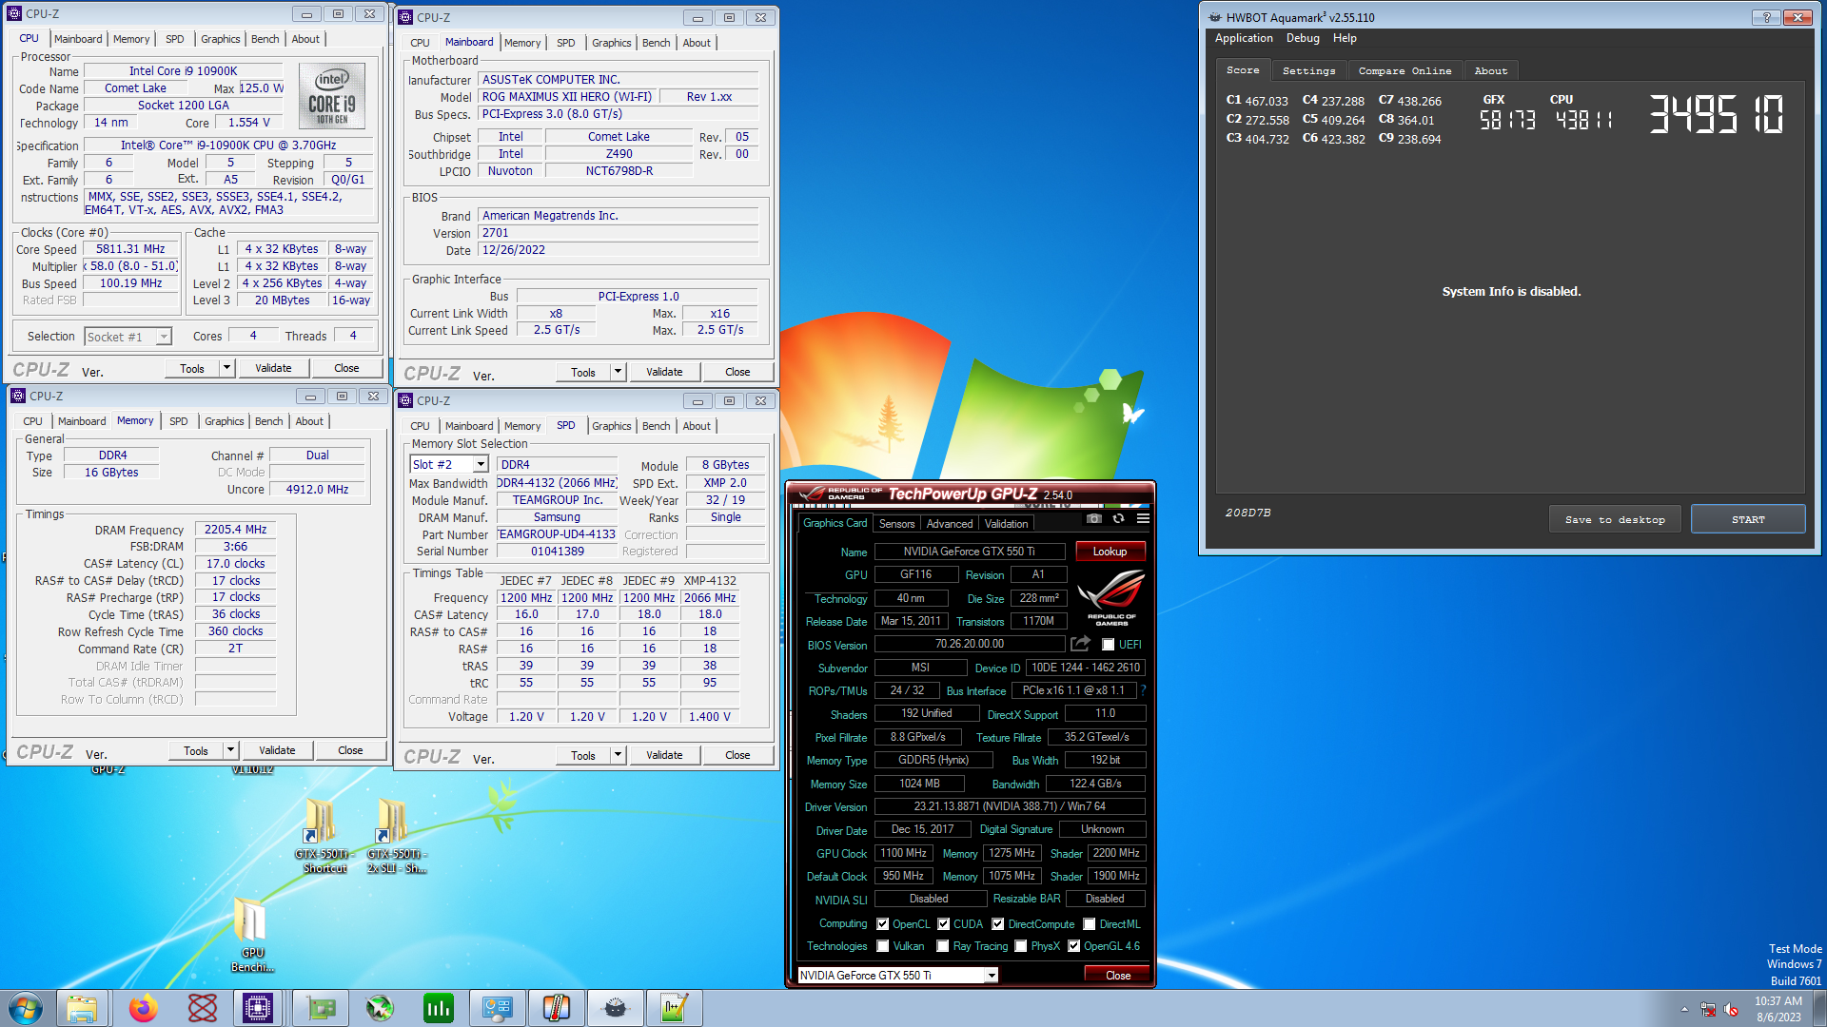Click the muted volume tray icon
1827x1027 pixels.
1731,1009
